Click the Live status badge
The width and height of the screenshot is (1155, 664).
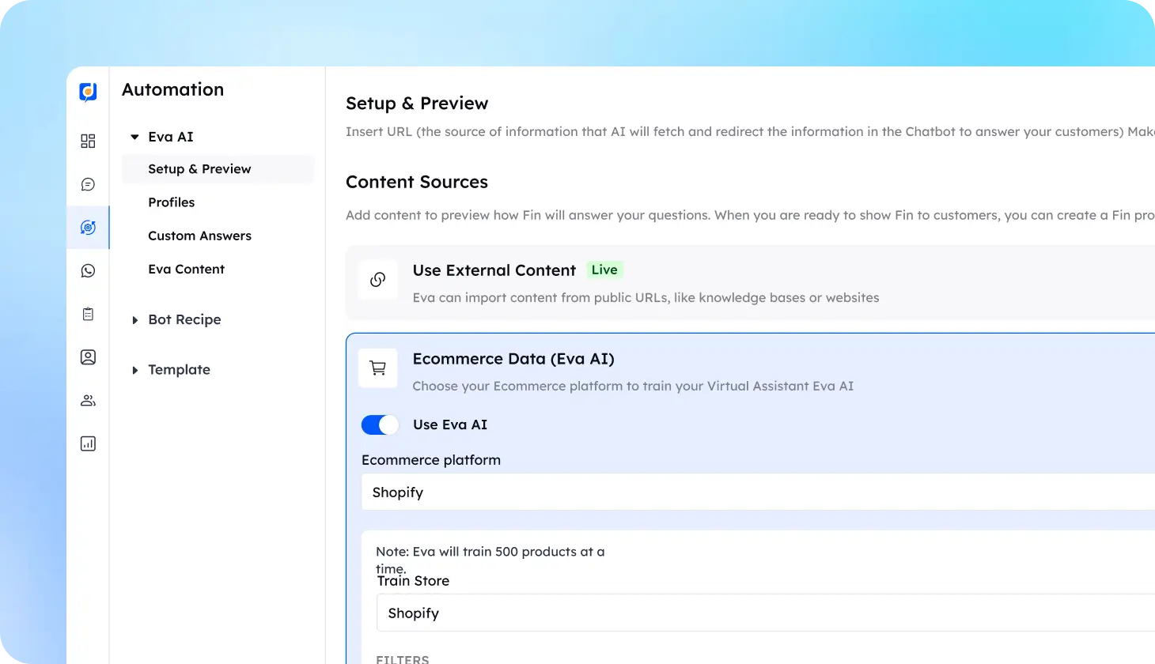coord(604,270)
